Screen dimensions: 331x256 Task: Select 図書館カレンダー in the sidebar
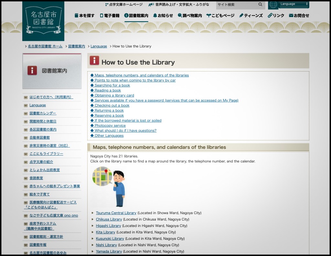(43, 113)
